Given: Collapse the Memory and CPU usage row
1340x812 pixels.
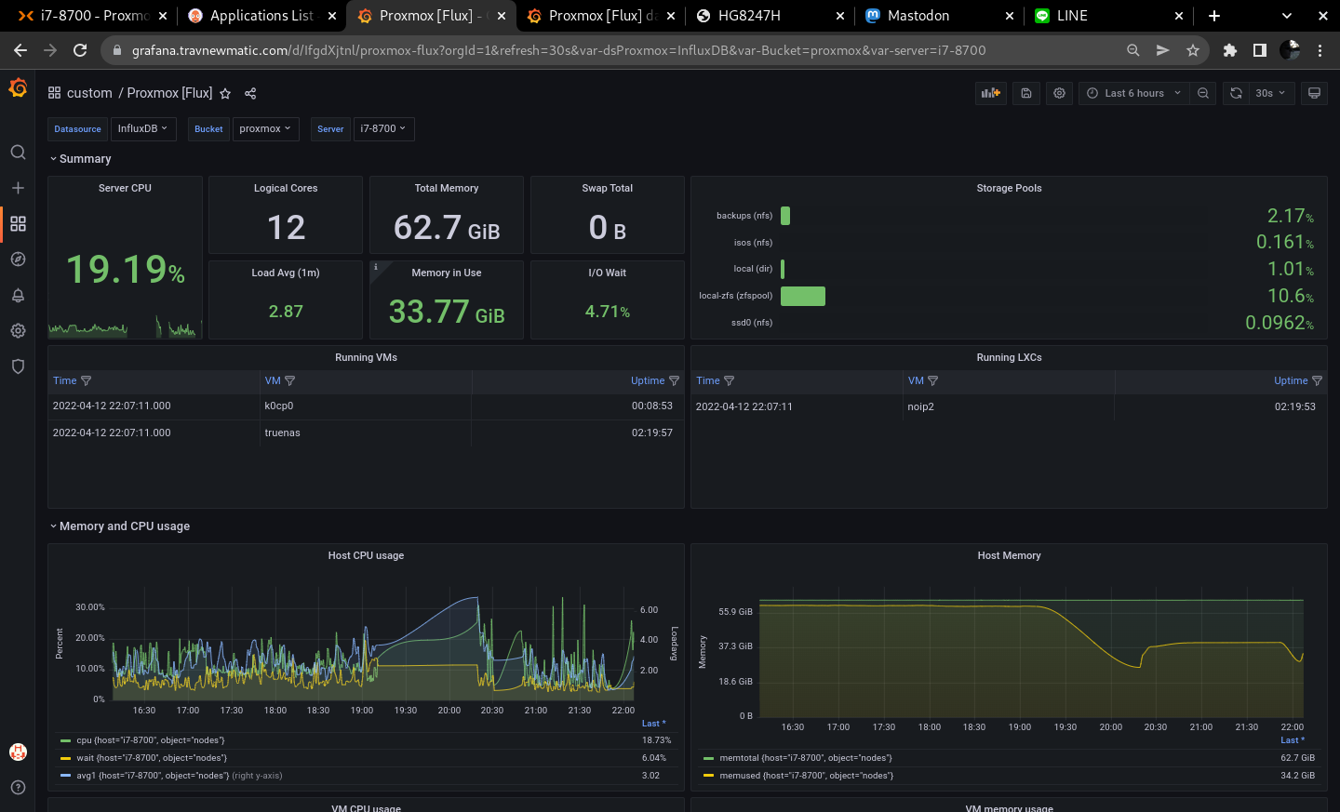Looking at the screenshot, I should (119, 526).
